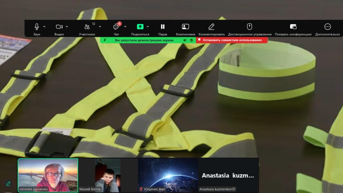
Task: Mute the microphone via Звук icon
Action: coord(37,27)
